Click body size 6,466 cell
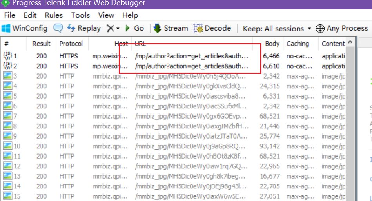The image size is (372, 201). click(x=271, y=56)
